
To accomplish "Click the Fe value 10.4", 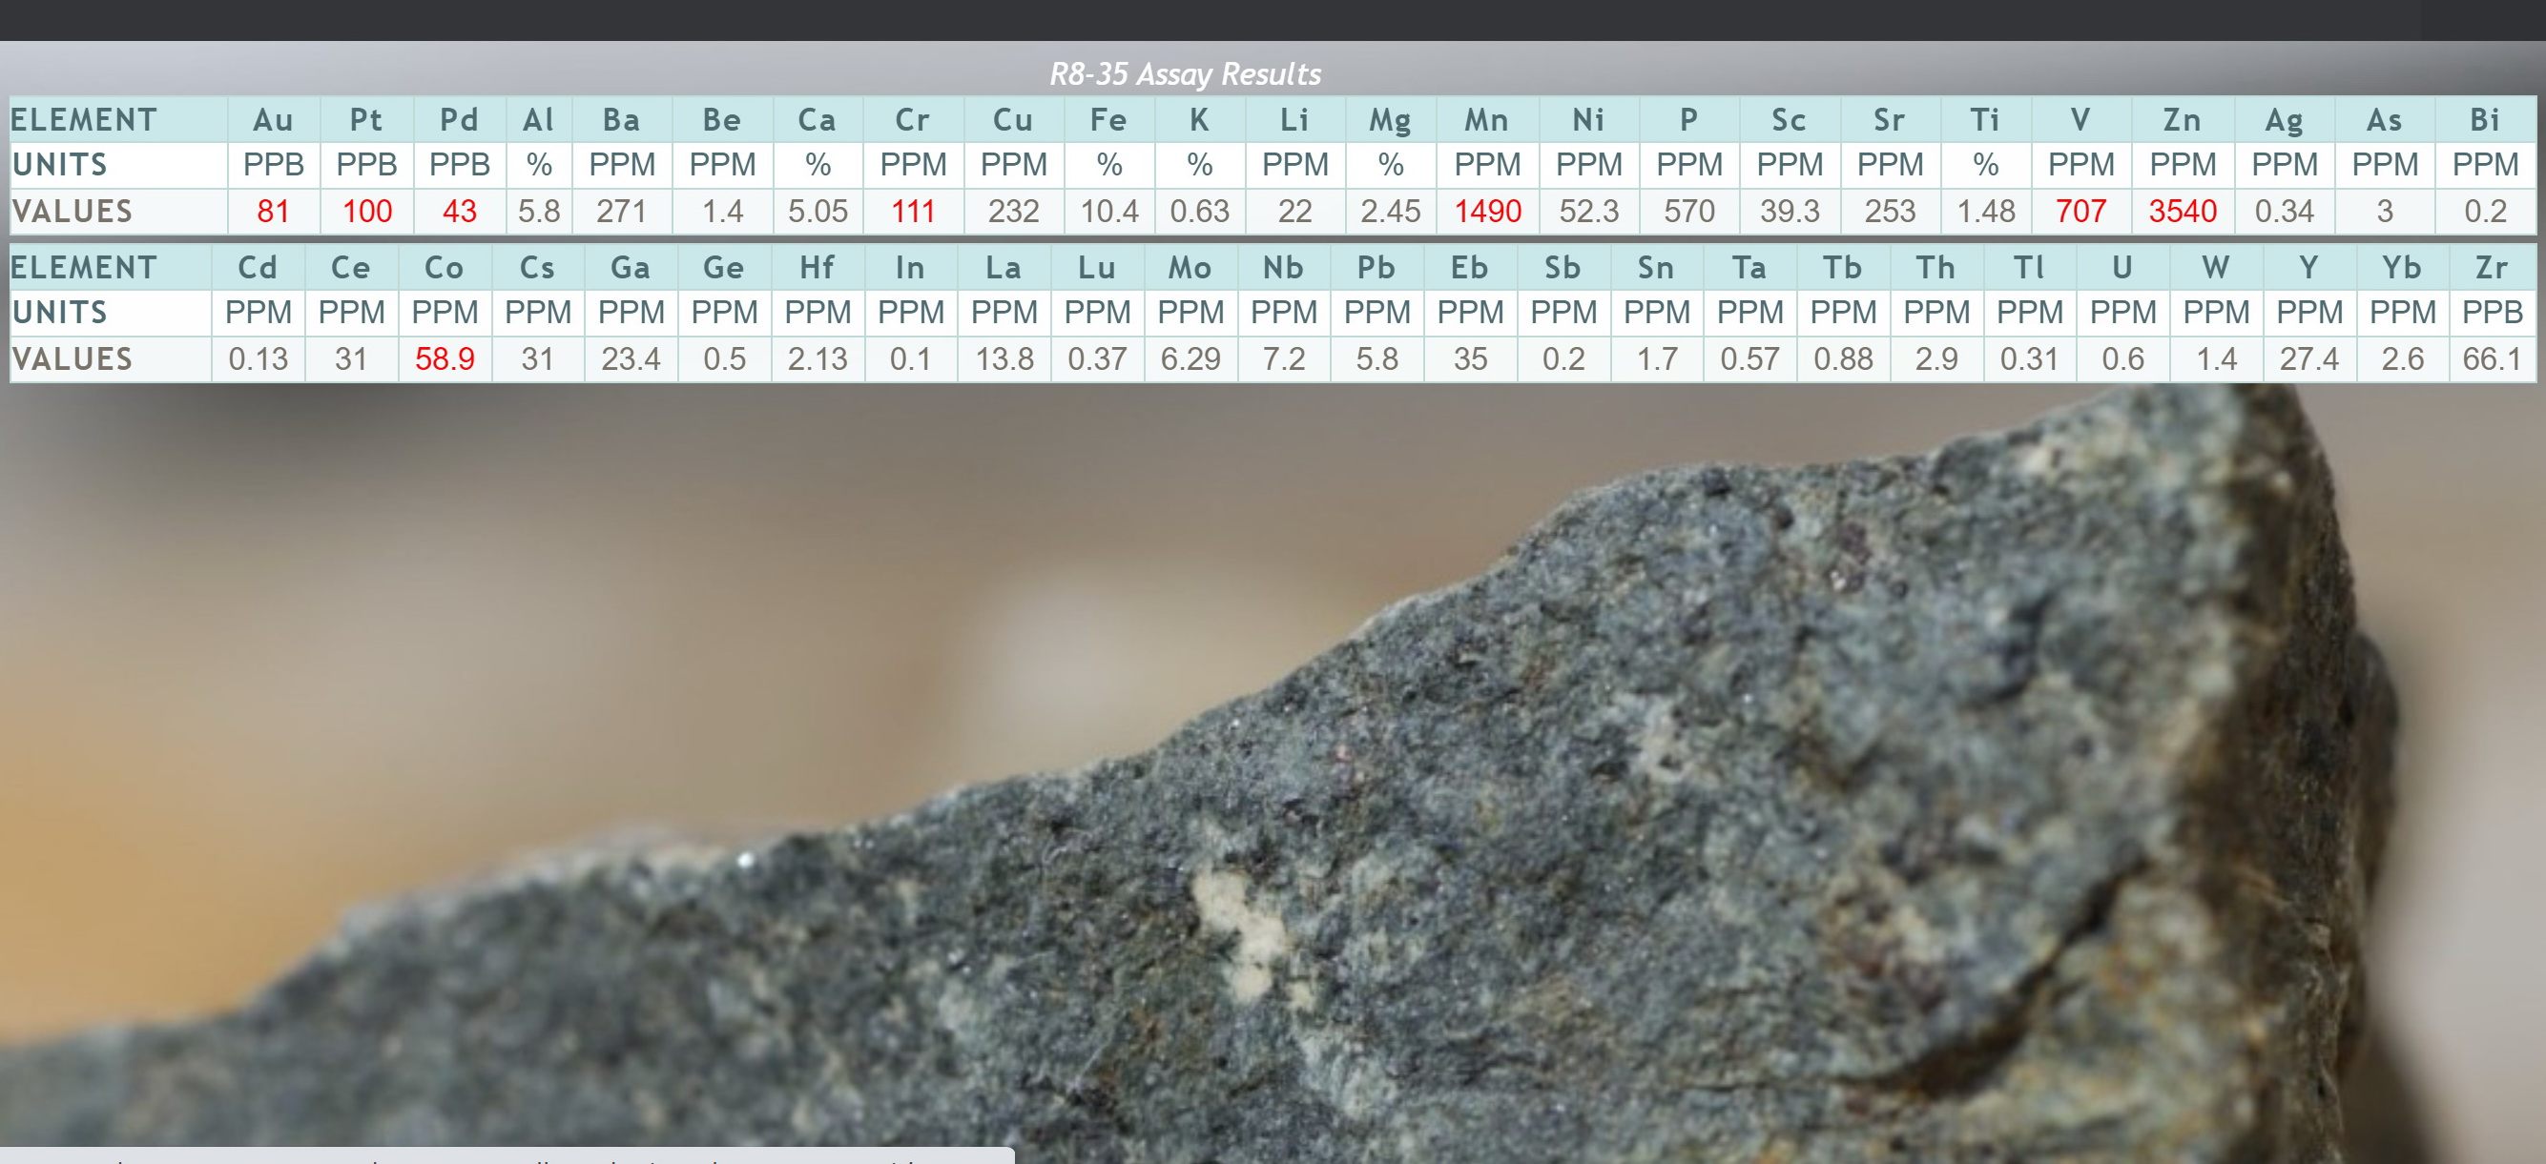I will (x=1107, y=211).
